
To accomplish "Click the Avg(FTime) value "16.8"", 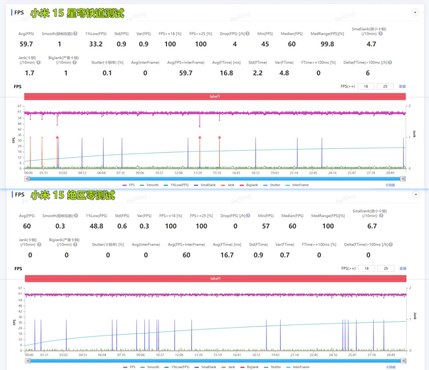I will click(226, 73).
